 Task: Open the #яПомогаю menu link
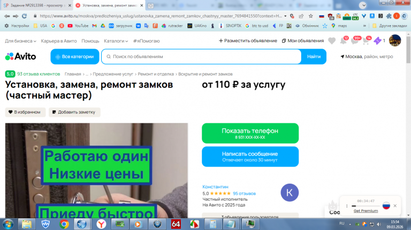pyautogui.click(x=146, y=41)
